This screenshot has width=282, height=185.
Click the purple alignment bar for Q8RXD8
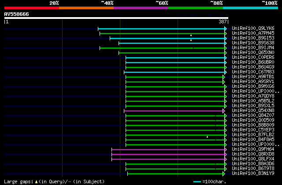click(168, 155)
